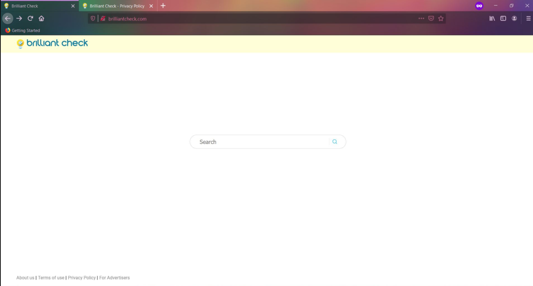This screenshot has height=286, width=533.
Task: Go forward to the next page
Action: coord(19,19)
